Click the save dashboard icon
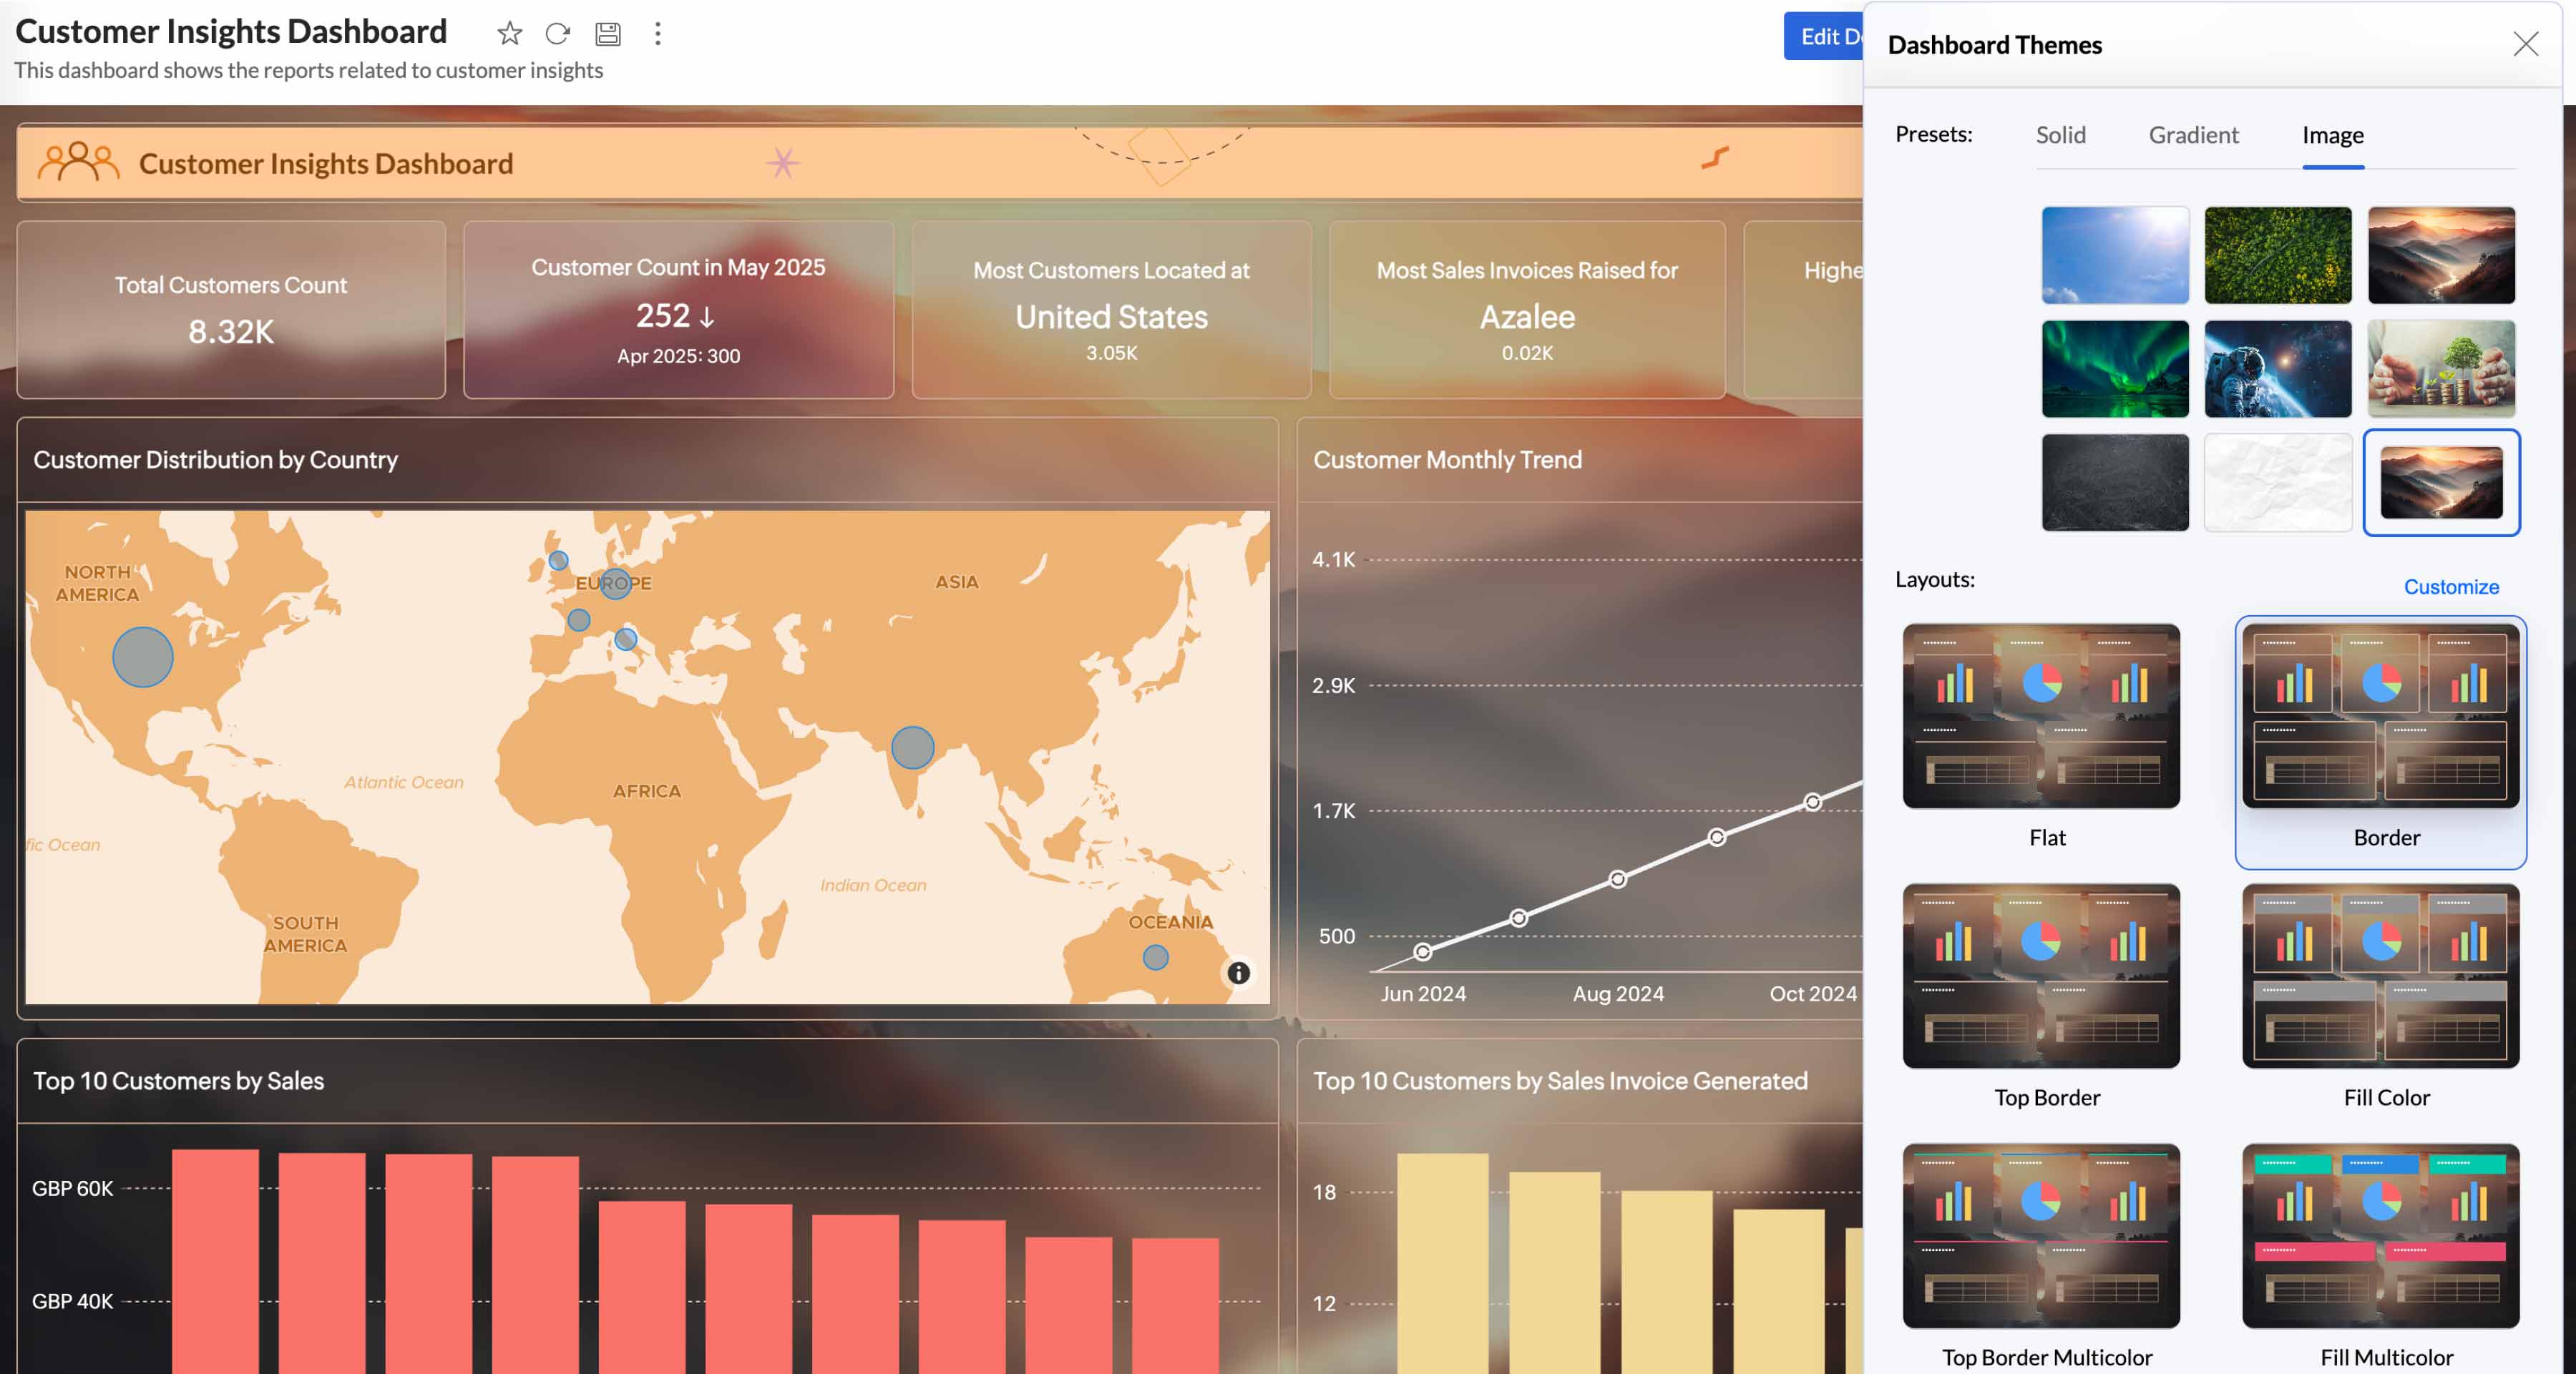 (x=607, y=34)
